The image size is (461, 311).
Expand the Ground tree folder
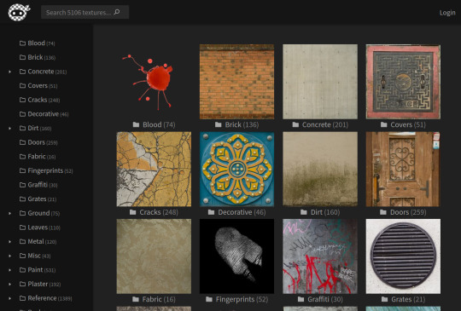(x=9, y=213)
